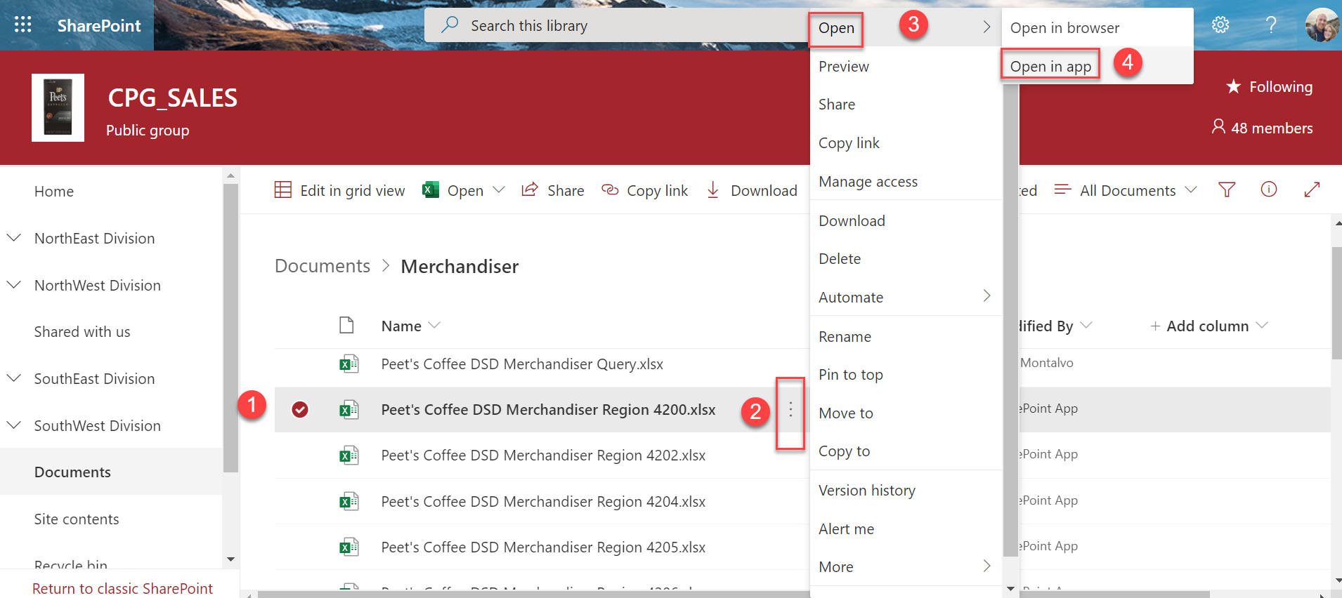Expand the More submenu
This screenshot has width=1342, height=598.
[x=986, y=566]
